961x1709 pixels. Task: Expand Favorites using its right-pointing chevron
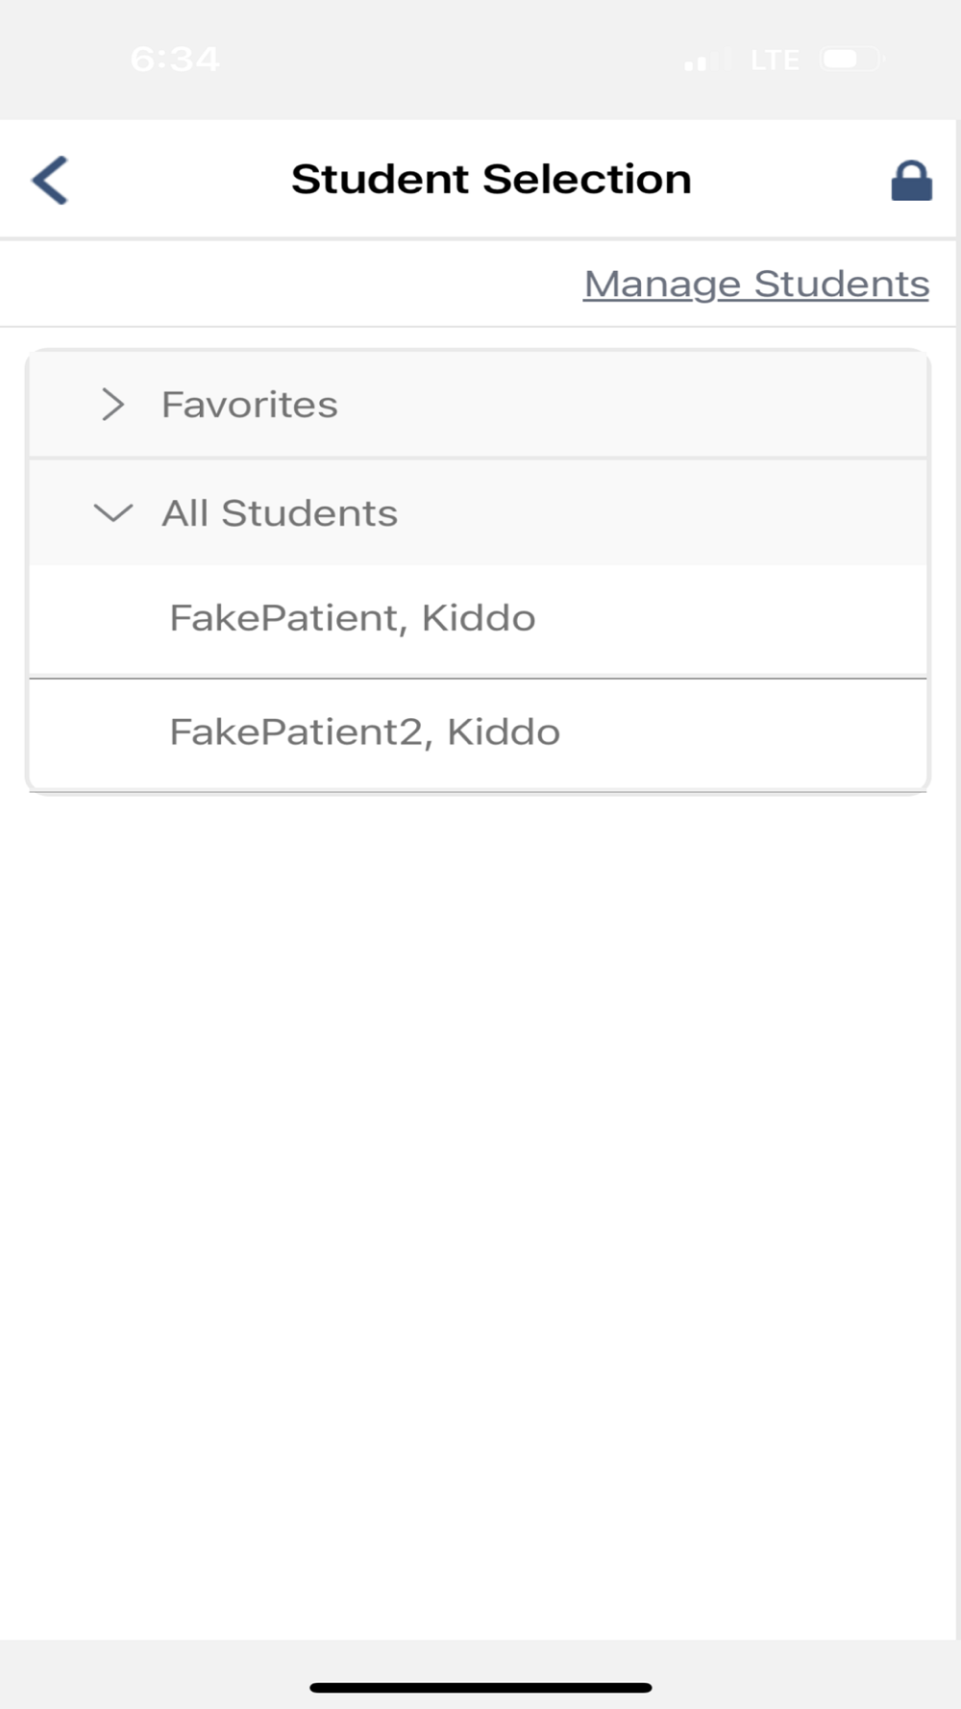click(x=113, y=405)
